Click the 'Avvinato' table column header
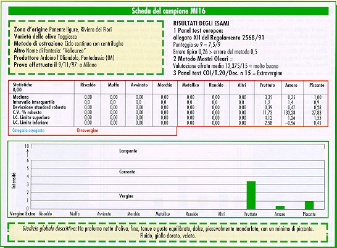The height and width of the screenshot is (248, 337). click(139, 85)
